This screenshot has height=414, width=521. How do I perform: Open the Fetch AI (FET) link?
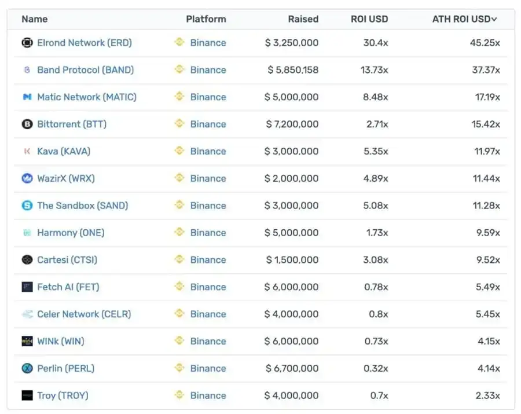67,287
